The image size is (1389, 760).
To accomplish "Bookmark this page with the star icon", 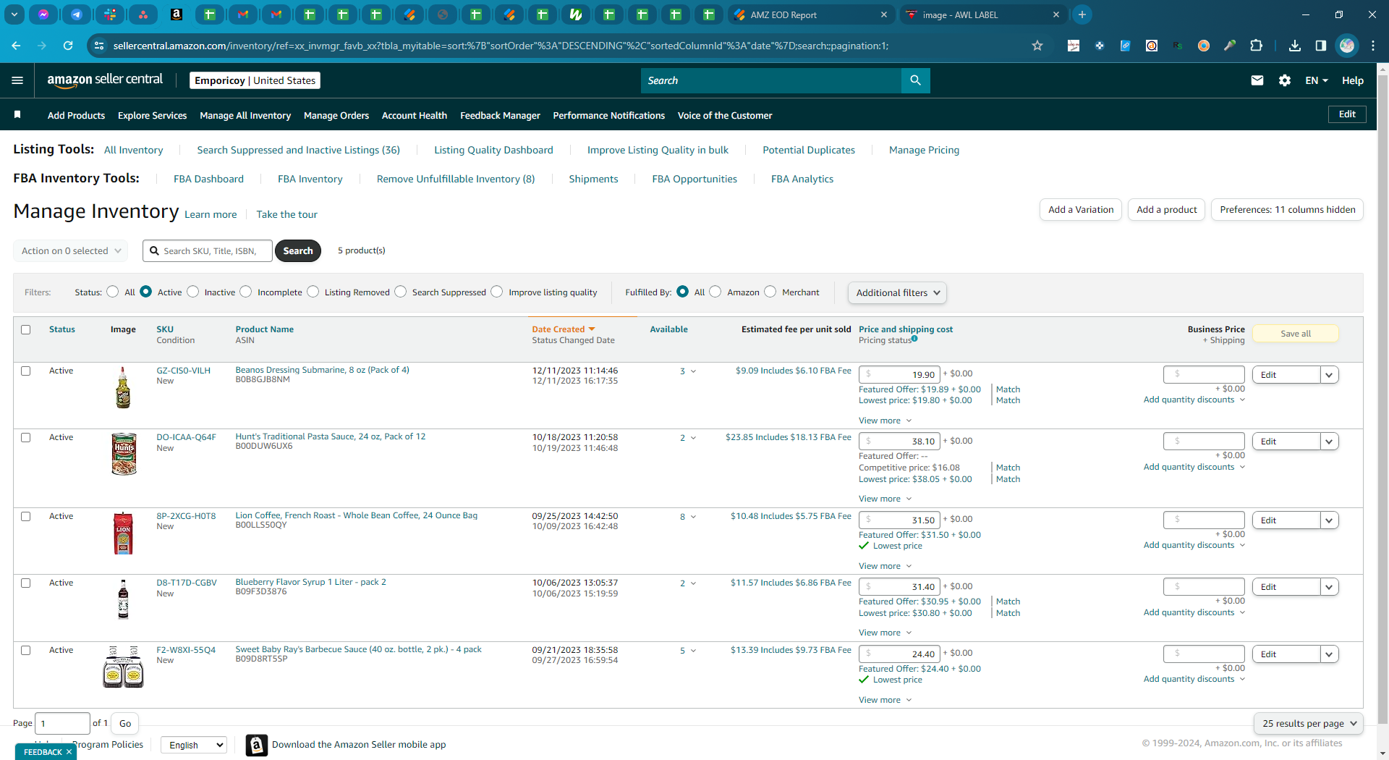I will 1037,46.
